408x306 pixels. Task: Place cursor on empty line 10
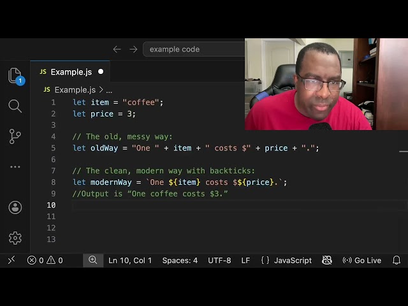(x=240, y=205)
